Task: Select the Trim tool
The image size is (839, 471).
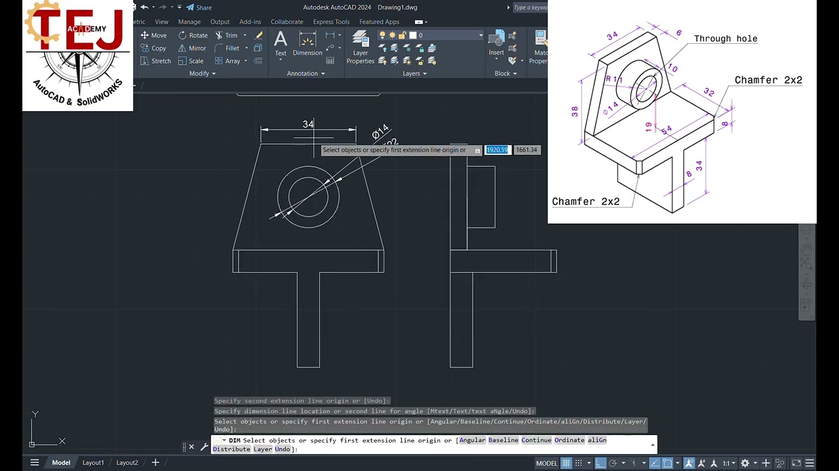Action: [226, 35]
